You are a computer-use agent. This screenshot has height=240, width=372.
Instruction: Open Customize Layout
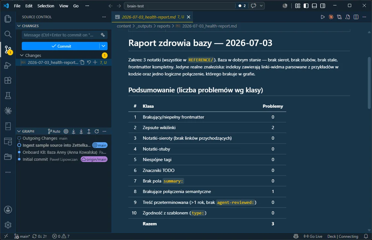click(297, 6)
